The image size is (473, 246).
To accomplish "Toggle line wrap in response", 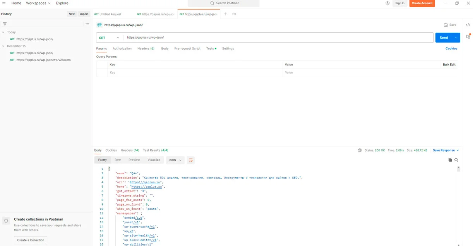I will 191,160.
